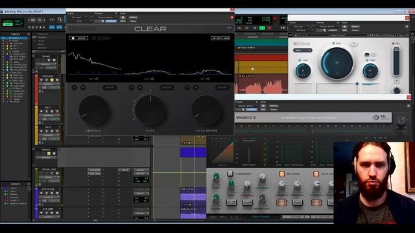
Task: Toggle the De-ploser in button on Vocalstrip 2
Action: 316,173
